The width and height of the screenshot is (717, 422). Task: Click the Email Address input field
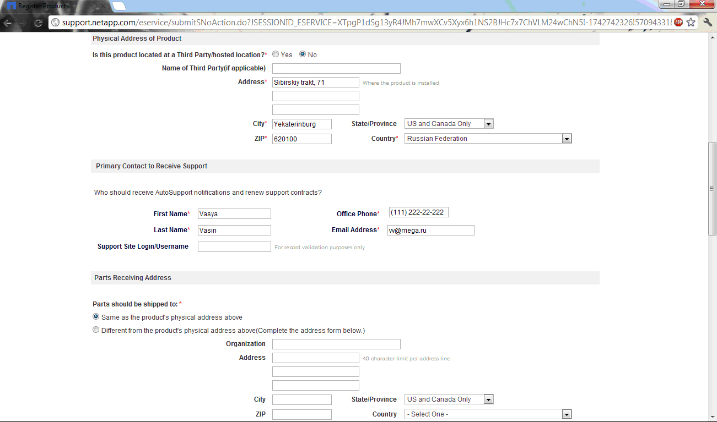tap(430, 231)
